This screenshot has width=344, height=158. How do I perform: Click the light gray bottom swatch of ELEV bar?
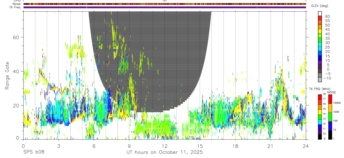pyautogui.click(x=320, y=80)
